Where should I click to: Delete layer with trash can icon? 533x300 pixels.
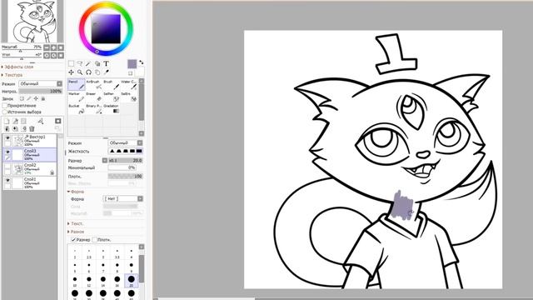pyautogui.click(x=32, y=128)
